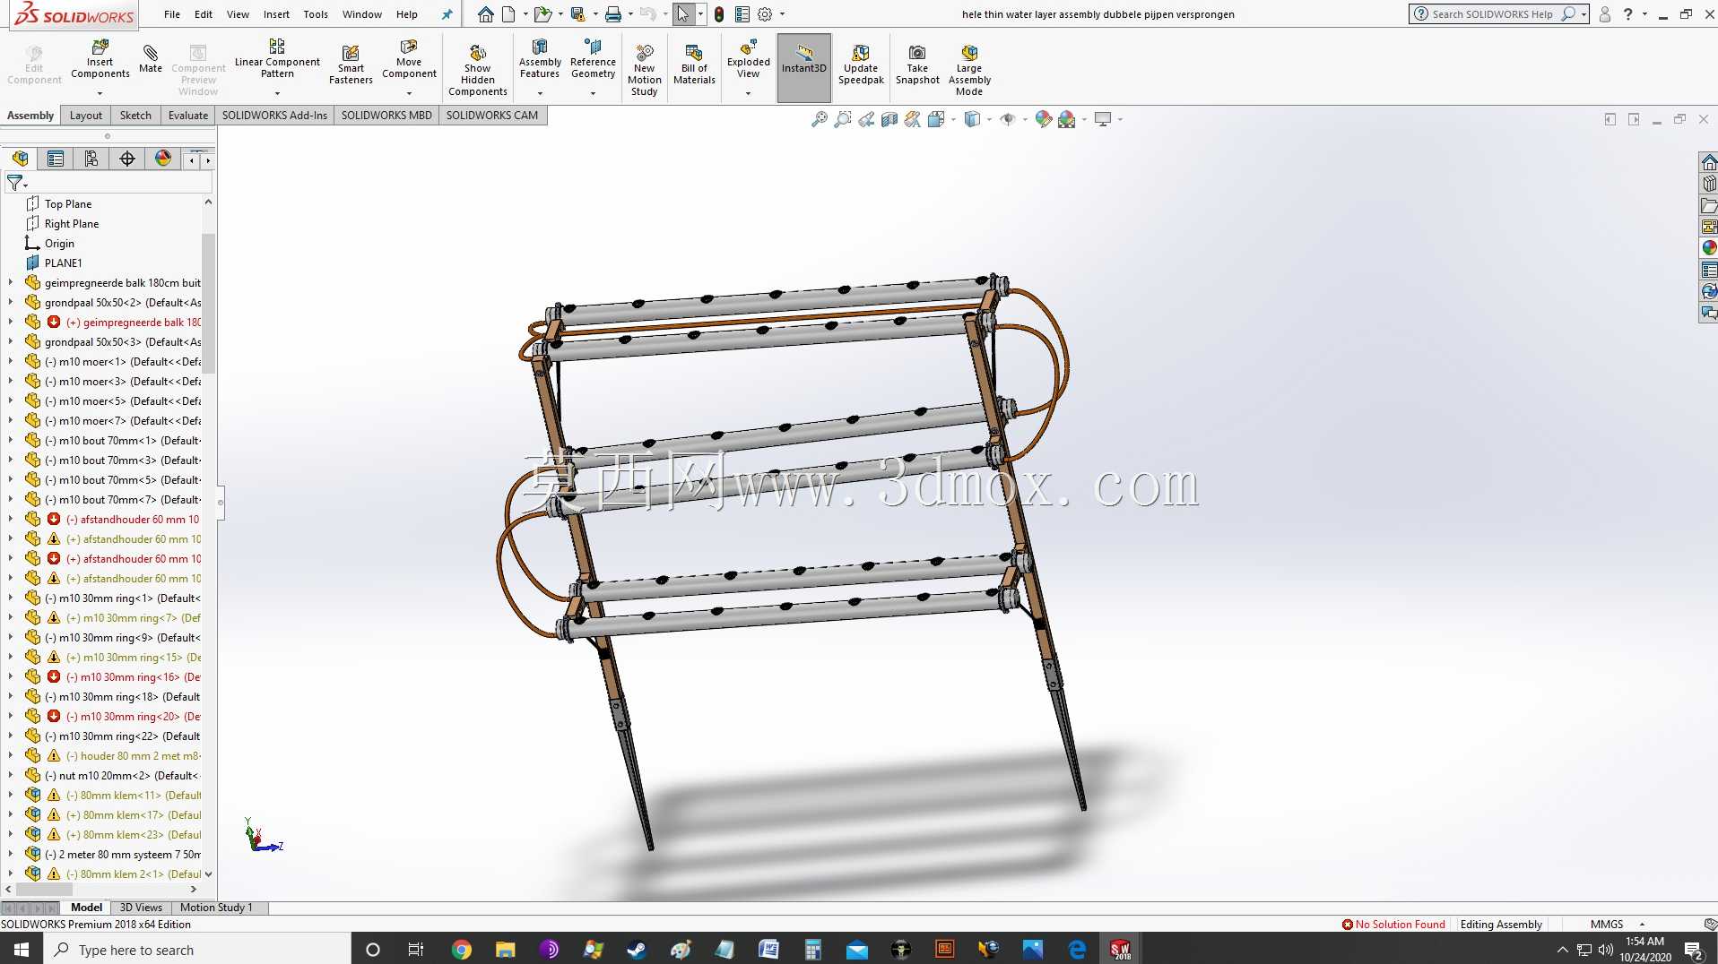This screenshot has width=1718, height=964.
Task: Open the Insert menu
Action: tap(276, 14)
